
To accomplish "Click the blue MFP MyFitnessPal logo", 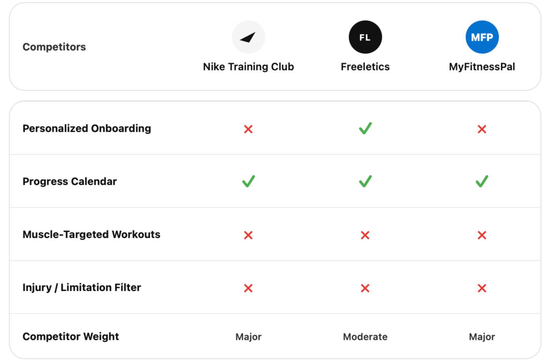I will point(482,37).
